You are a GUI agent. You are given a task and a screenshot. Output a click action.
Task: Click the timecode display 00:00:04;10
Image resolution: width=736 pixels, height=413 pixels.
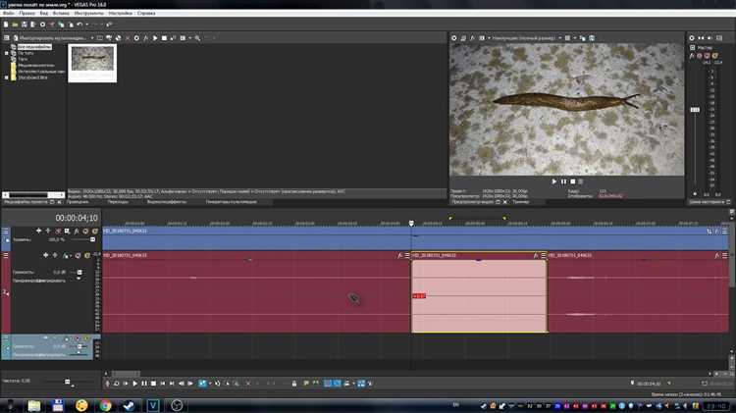tap(76, 218)
